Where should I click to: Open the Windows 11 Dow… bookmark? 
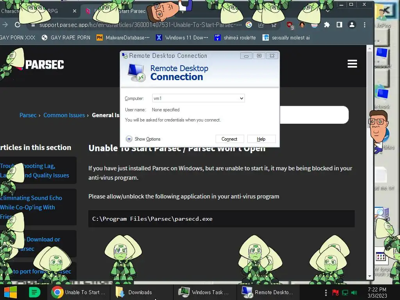(182, 38)
